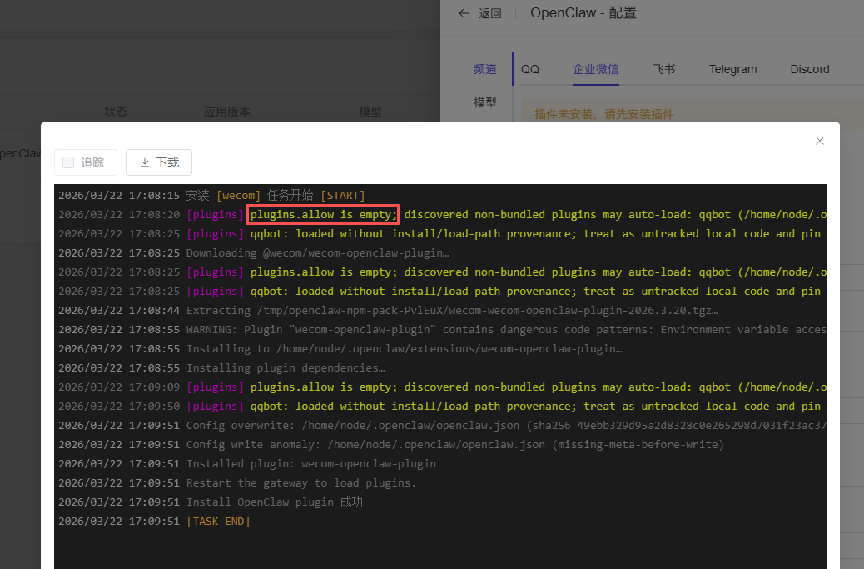Click "Restart the gateway to load plugins." line
This screenshot has width=864, height=569.
click(300, 483)
